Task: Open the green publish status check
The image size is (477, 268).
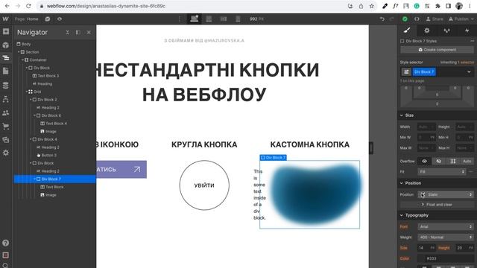Action: point(405,19)
